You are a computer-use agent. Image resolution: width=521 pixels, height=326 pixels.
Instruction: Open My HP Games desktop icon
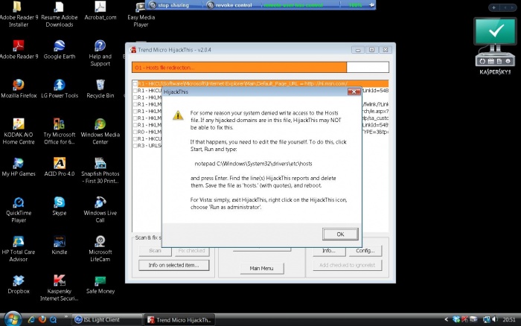coord(19,167)
